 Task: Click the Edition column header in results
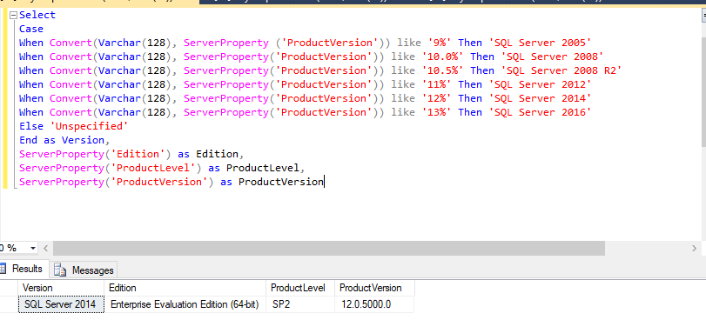185,288
